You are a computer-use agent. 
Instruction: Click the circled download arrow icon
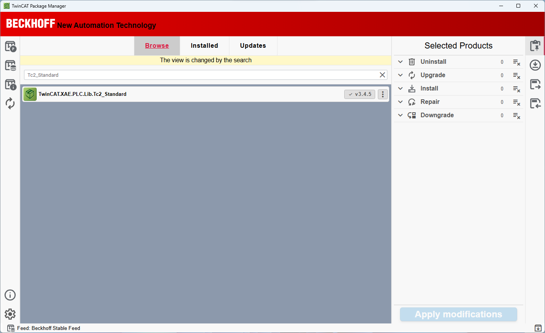point(535,65)
